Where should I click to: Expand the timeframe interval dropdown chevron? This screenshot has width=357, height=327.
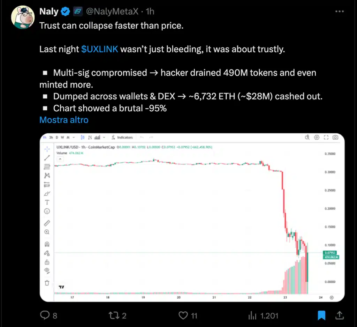point(74,138)
